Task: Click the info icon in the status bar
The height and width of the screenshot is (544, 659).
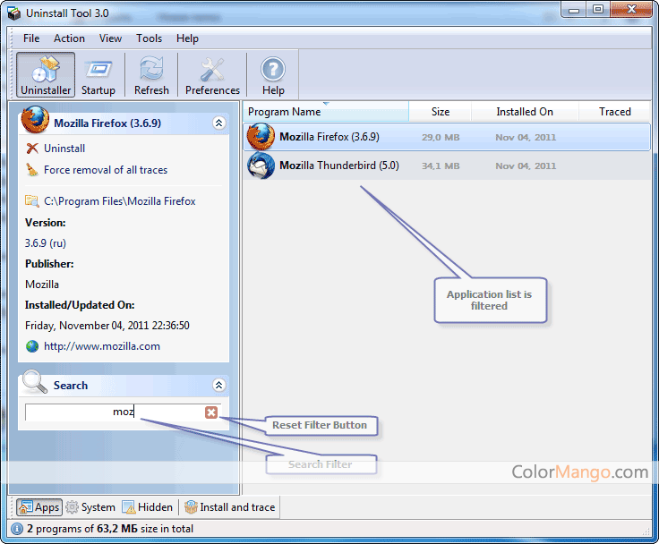Action: point(17,529)
